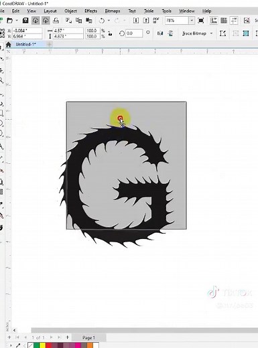Open a file with the Open icon
Screen dimensions: 258x348
click(x=9, y=21)
